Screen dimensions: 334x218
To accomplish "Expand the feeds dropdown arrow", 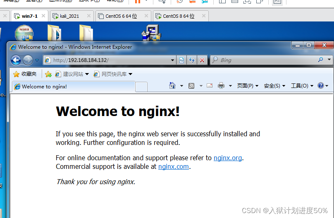I will 201,86.
